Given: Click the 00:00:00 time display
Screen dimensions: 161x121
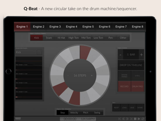Looking at the screenshot, I should 70,119.
